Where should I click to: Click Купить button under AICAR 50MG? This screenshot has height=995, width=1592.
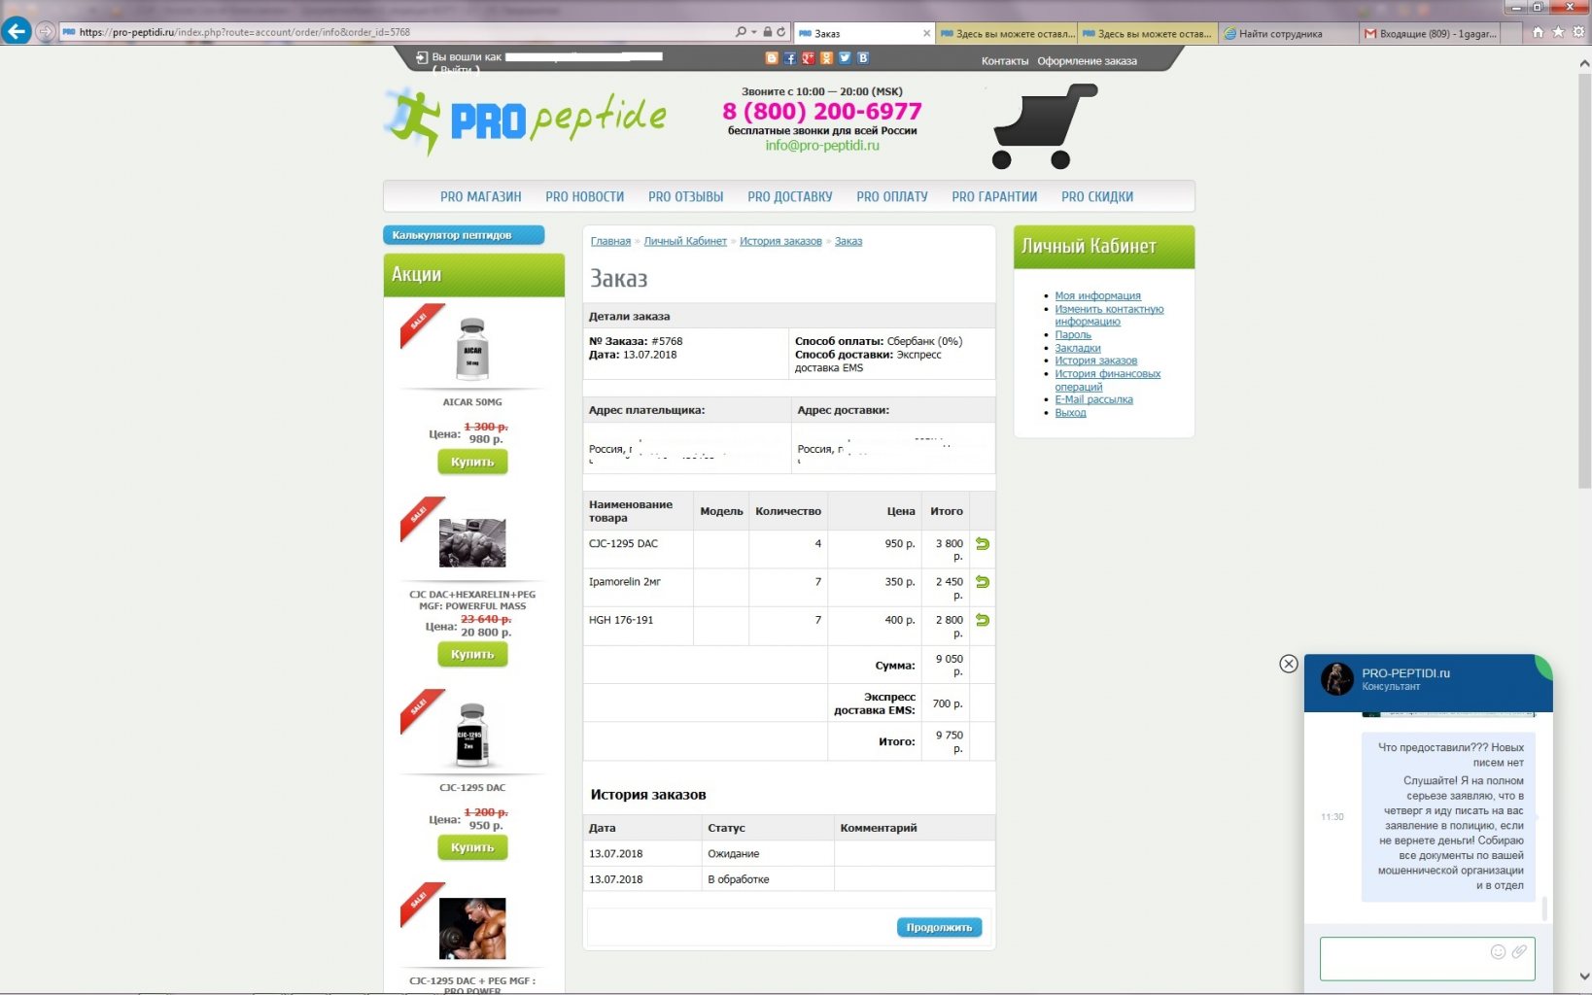pyautogui.click(x=472, y=462)
